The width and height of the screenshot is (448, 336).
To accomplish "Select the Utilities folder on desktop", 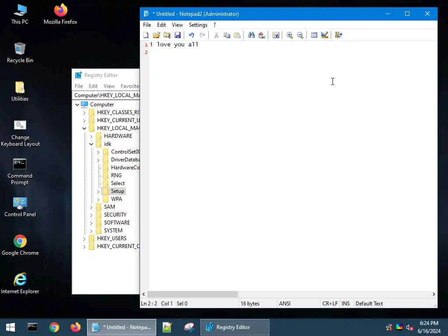I will 20,91.
